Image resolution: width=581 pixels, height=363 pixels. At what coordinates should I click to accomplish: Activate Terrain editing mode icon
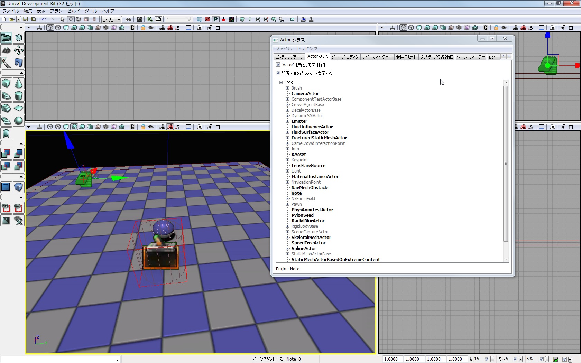click(x=6, y=50)
